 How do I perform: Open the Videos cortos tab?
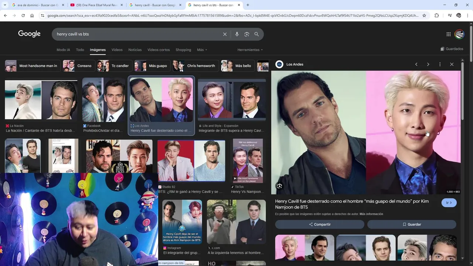(159, 50)
